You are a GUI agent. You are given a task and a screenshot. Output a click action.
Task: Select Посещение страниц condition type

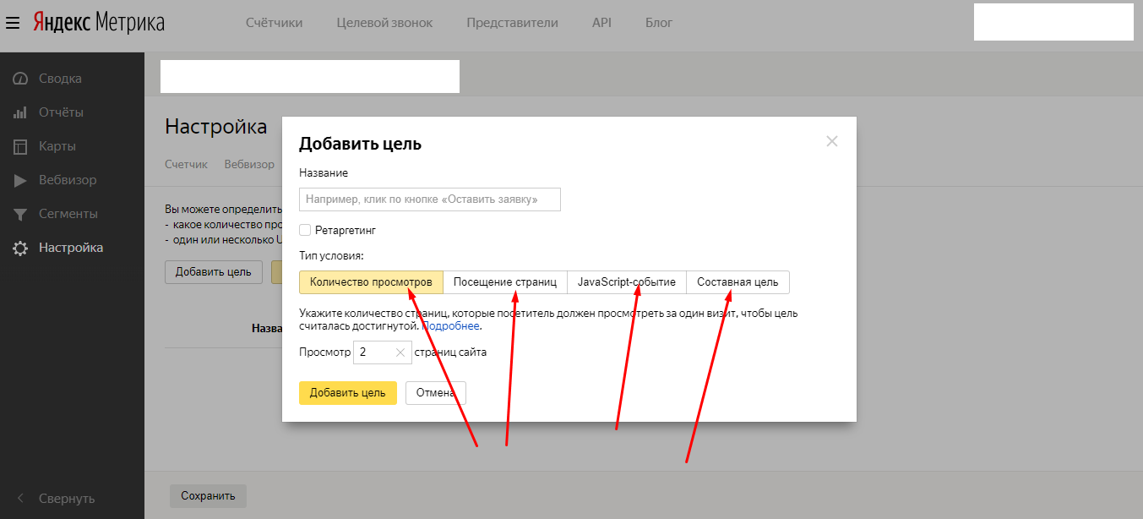[505, 282]
